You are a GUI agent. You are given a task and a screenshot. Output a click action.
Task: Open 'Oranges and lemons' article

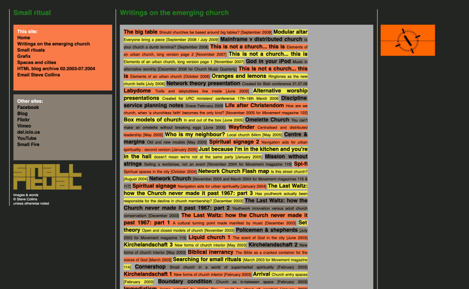(x=239, y=76)
